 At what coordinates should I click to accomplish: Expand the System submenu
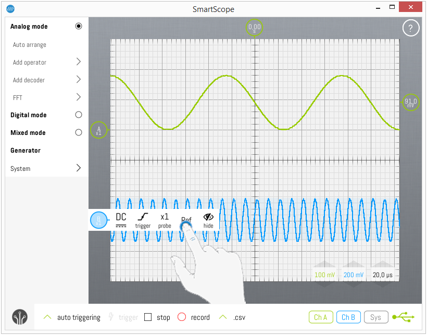79,168
